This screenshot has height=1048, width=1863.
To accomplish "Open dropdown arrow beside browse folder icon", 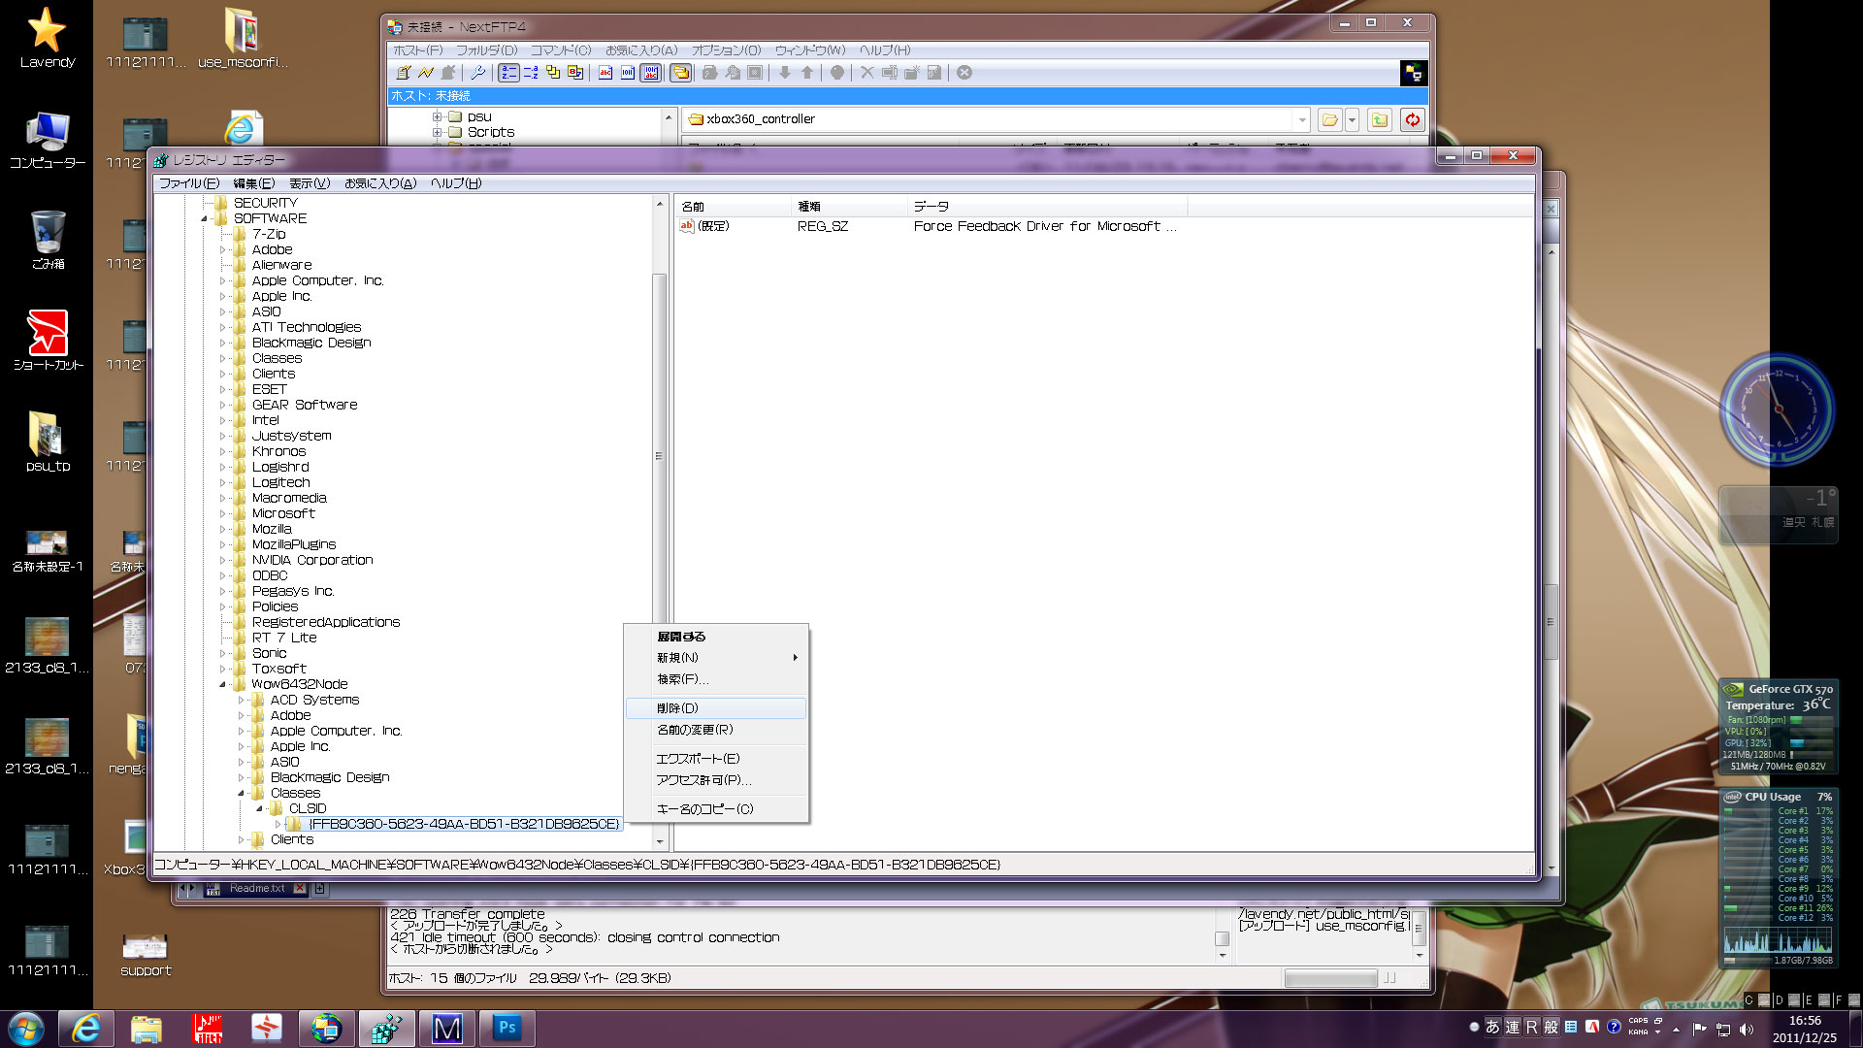I will tap(1352, 119).
